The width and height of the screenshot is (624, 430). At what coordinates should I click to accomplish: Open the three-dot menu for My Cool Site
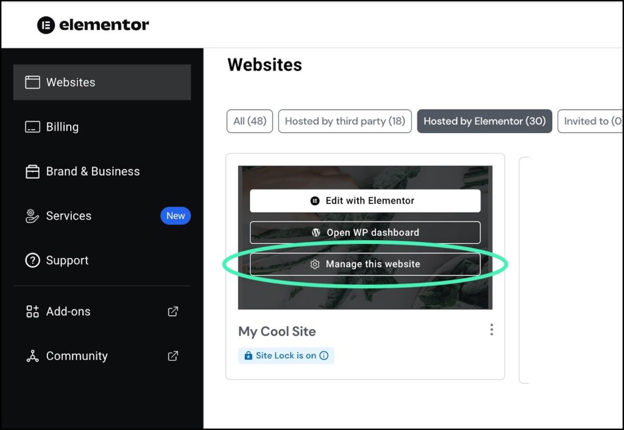492,329
